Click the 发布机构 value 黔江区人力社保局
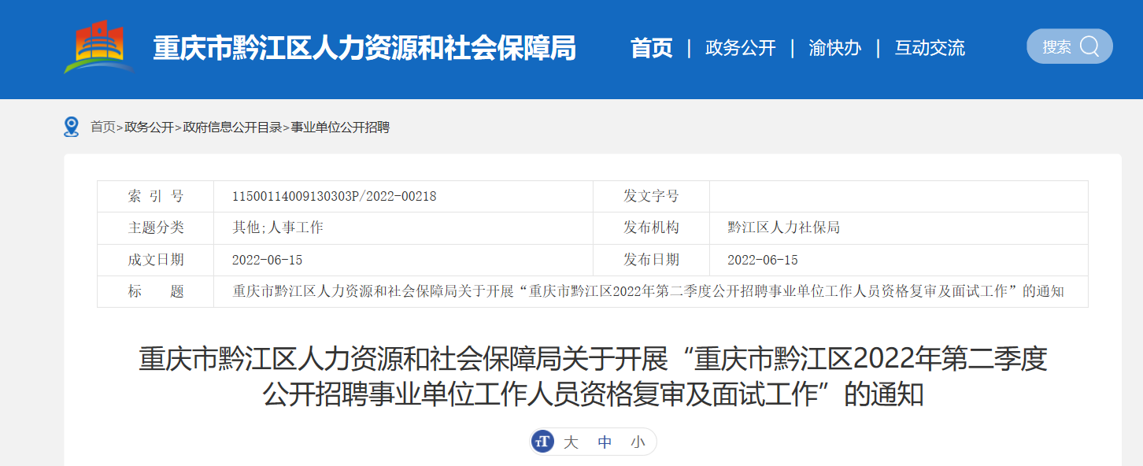 coord(783,228)
